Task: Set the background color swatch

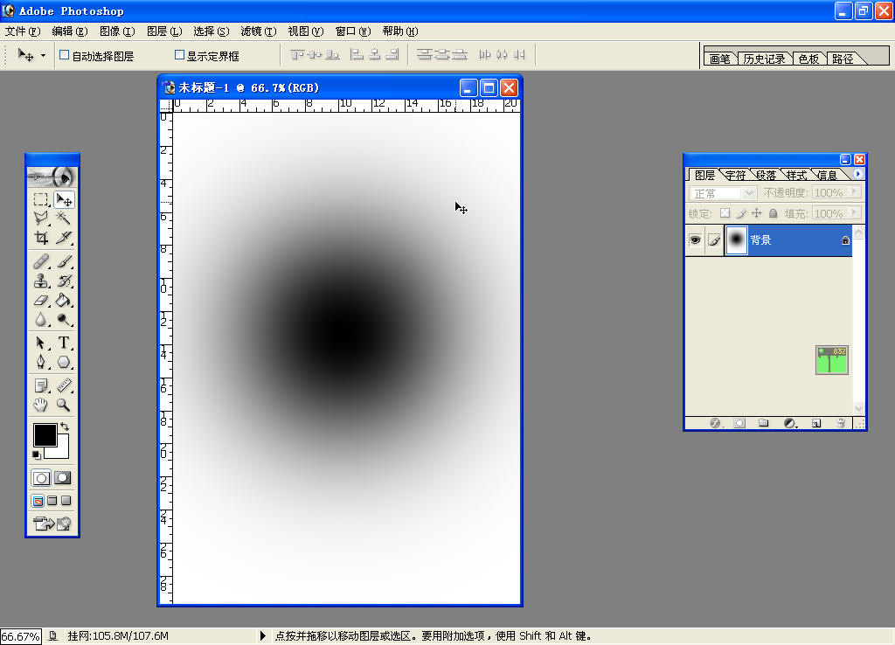Action: (x=62, y=451)
